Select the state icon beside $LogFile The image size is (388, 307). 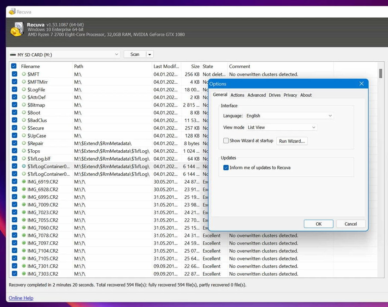point(24,89)
